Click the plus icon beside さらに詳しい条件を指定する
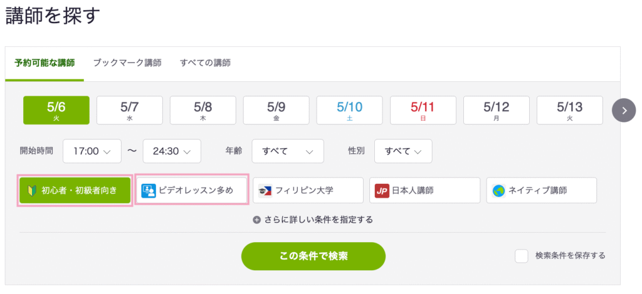This screenshot has height=294, width=642. pyautogui.click(x=256, y=220)
